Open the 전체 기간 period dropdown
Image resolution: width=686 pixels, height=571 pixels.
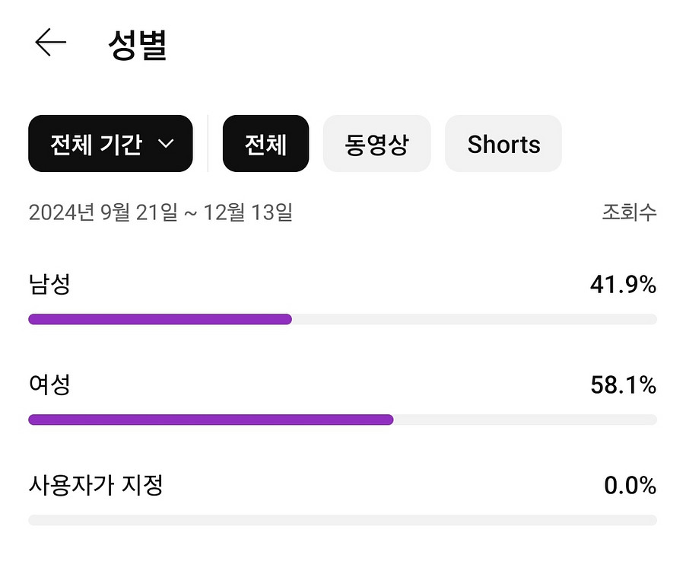point(110,144)
